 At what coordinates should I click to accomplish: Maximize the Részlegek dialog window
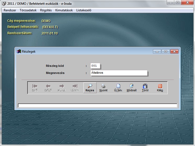(x=166, y=52)
